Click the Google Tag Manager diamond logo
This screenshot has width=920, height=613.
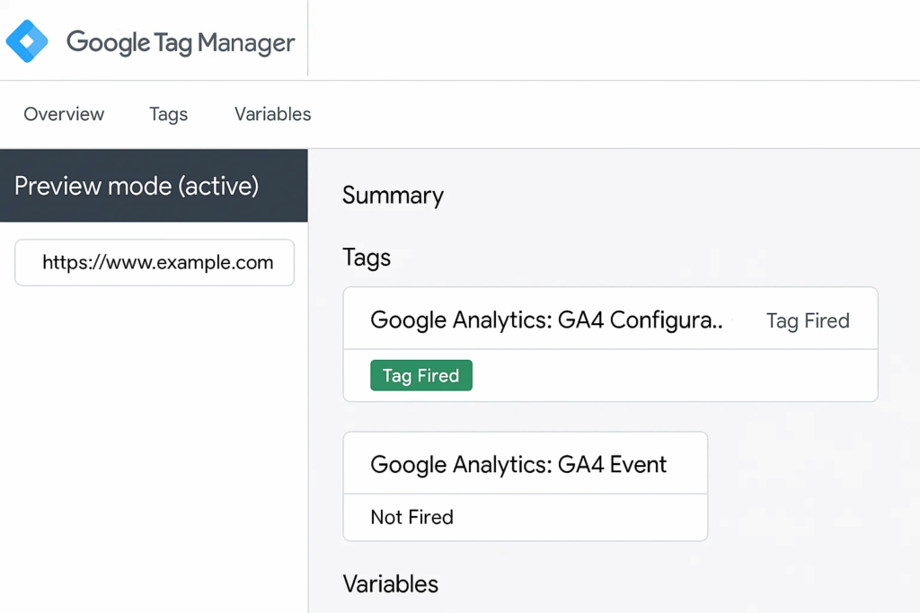click(x=27, y=41)
